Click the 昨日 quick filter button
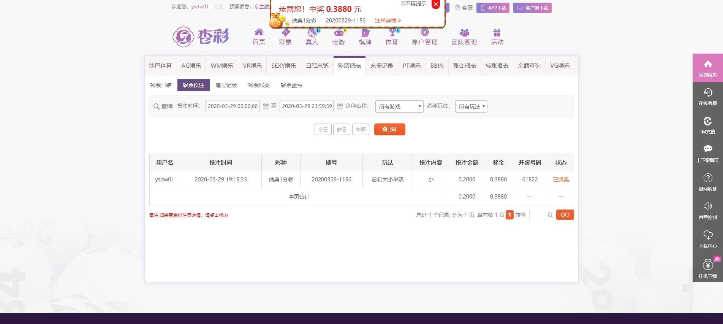This screenshot has height=324, width=723. click(342, 129)
